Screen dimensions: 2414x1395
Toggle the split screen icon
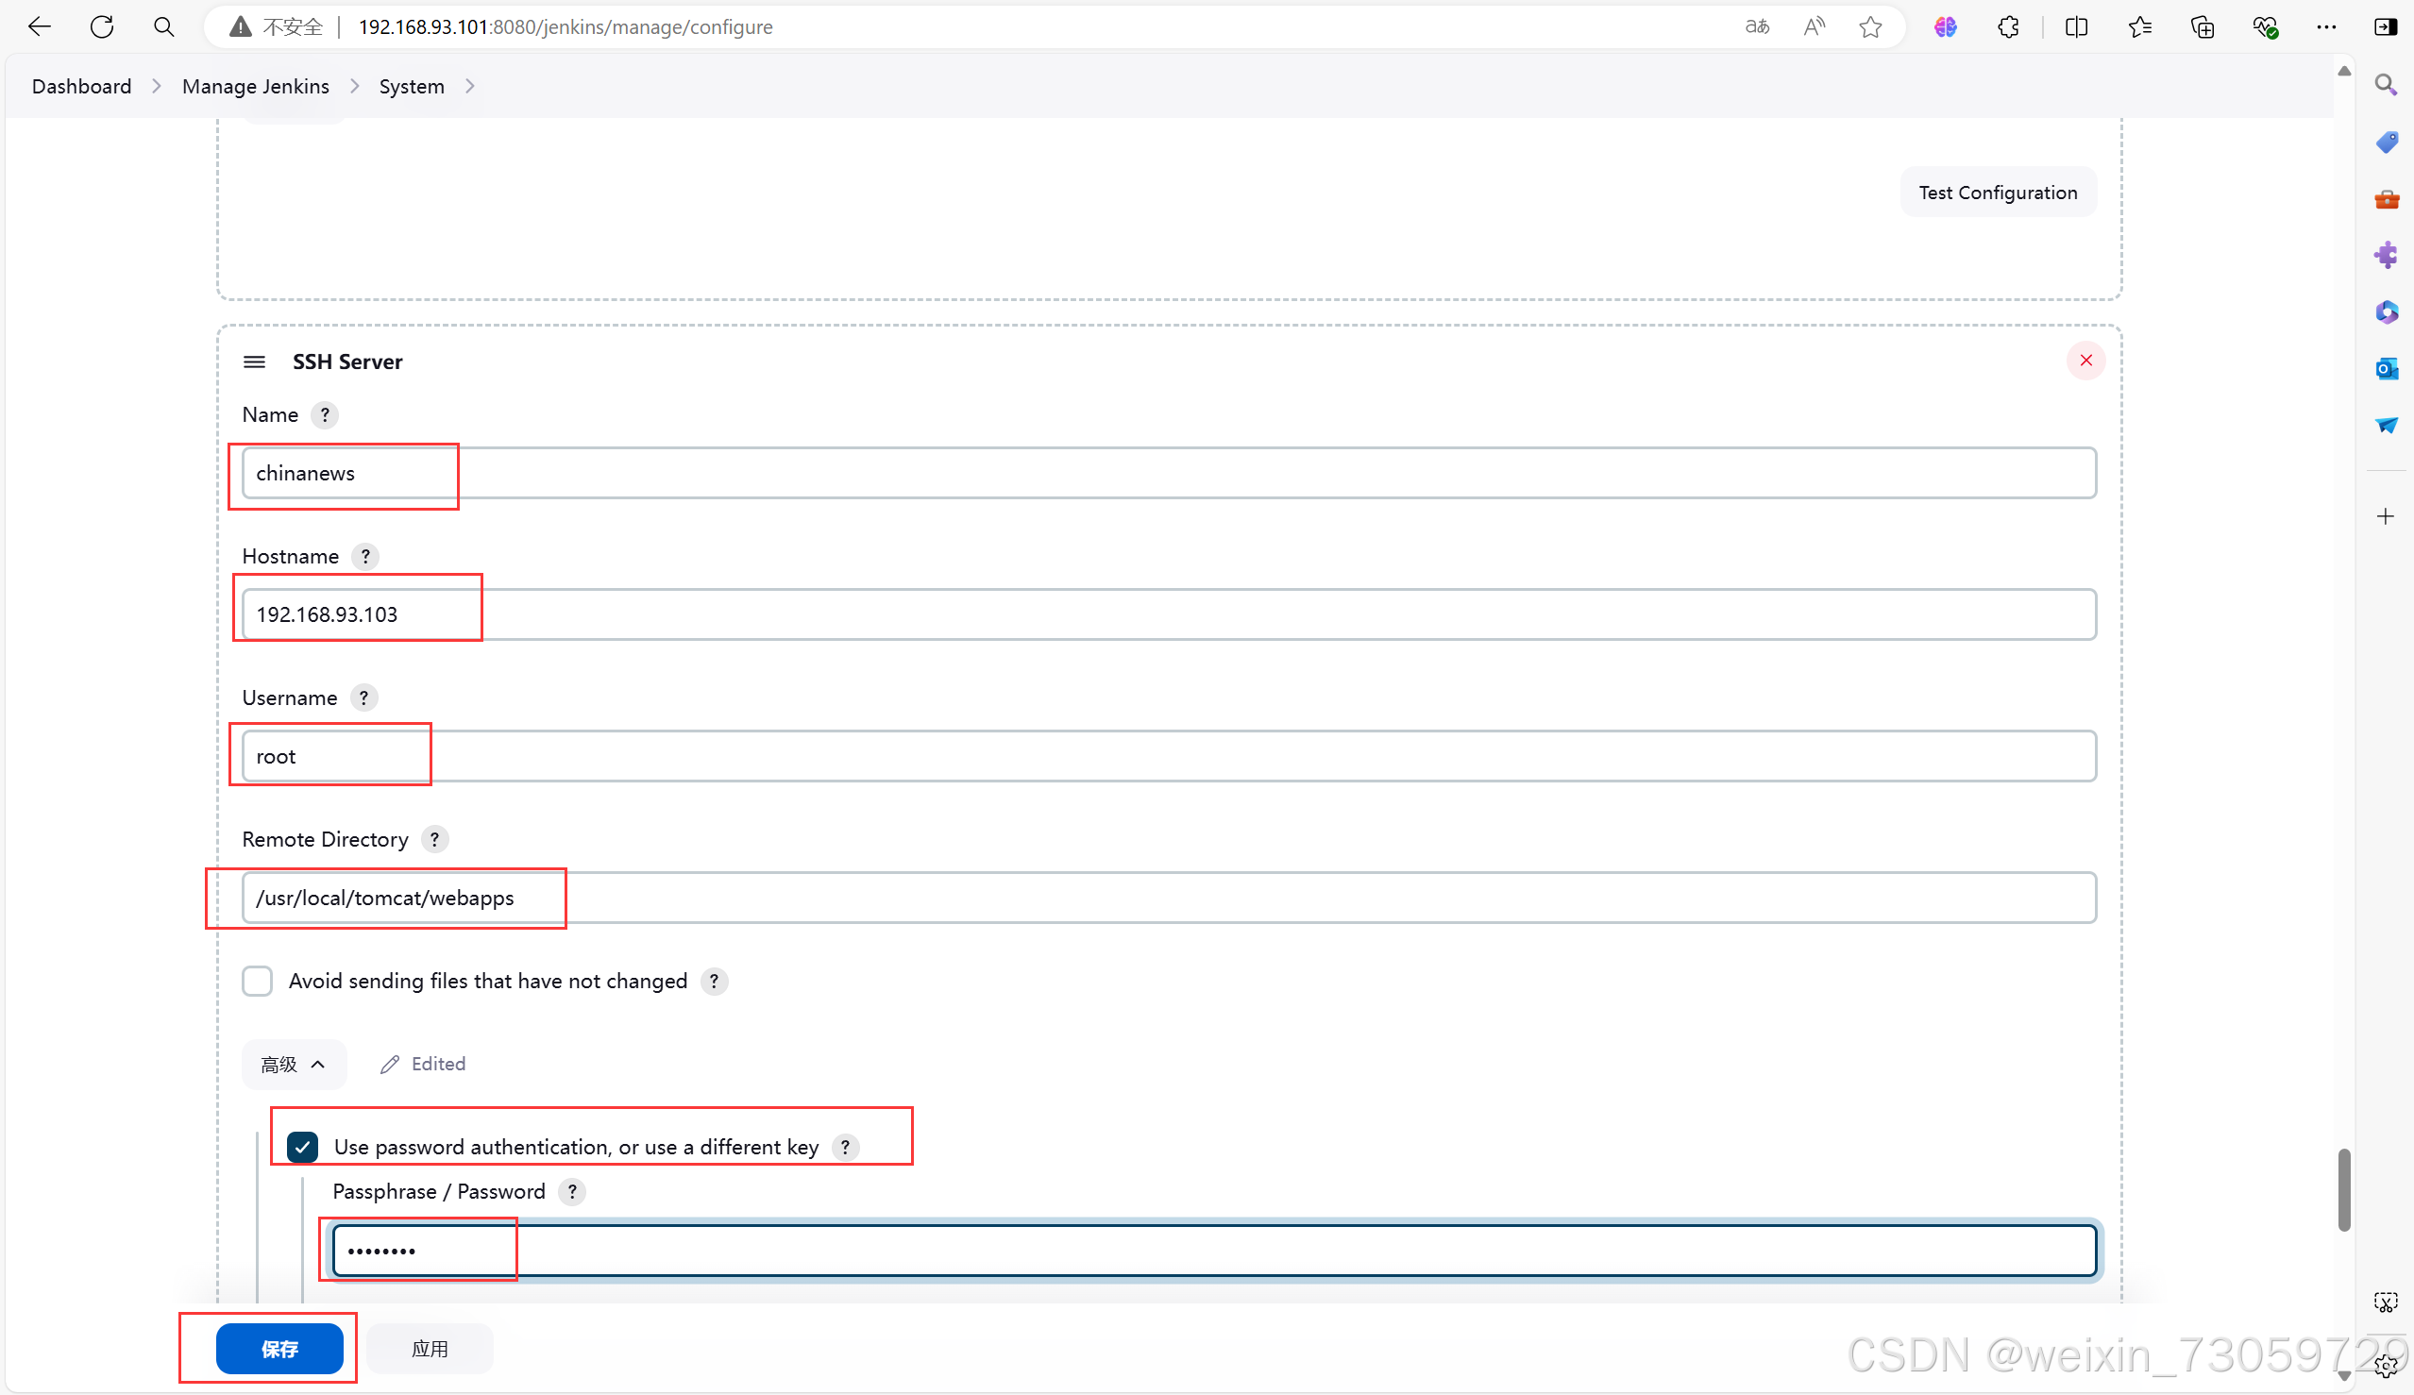tap(2077, 26)
